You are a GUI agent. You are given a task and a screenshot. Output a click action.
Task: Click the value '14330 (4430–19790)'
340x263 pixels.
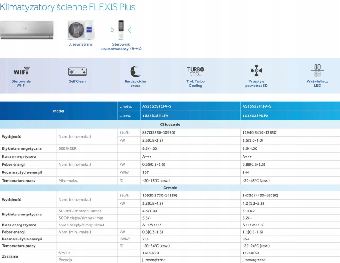[260, 196]
